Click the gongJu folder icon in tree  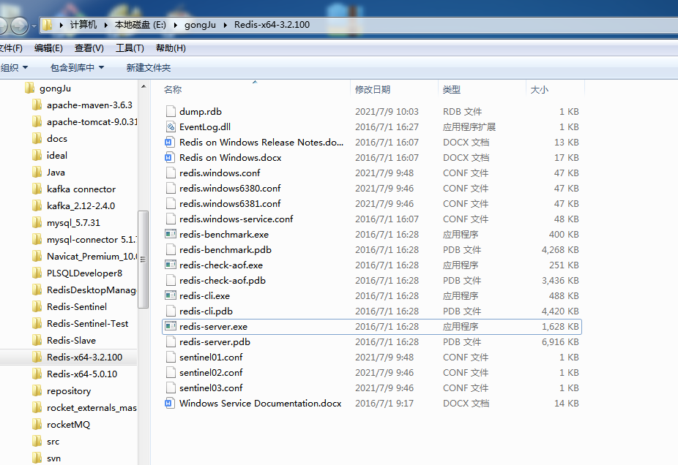[x=29, y=88]
